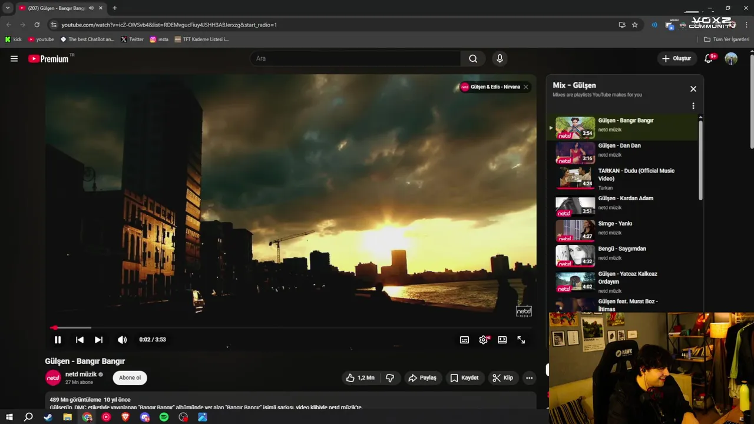The image size is (754, 424).
Task: Open the YouTube hamburger guide menu
Action: pos(14,59)
